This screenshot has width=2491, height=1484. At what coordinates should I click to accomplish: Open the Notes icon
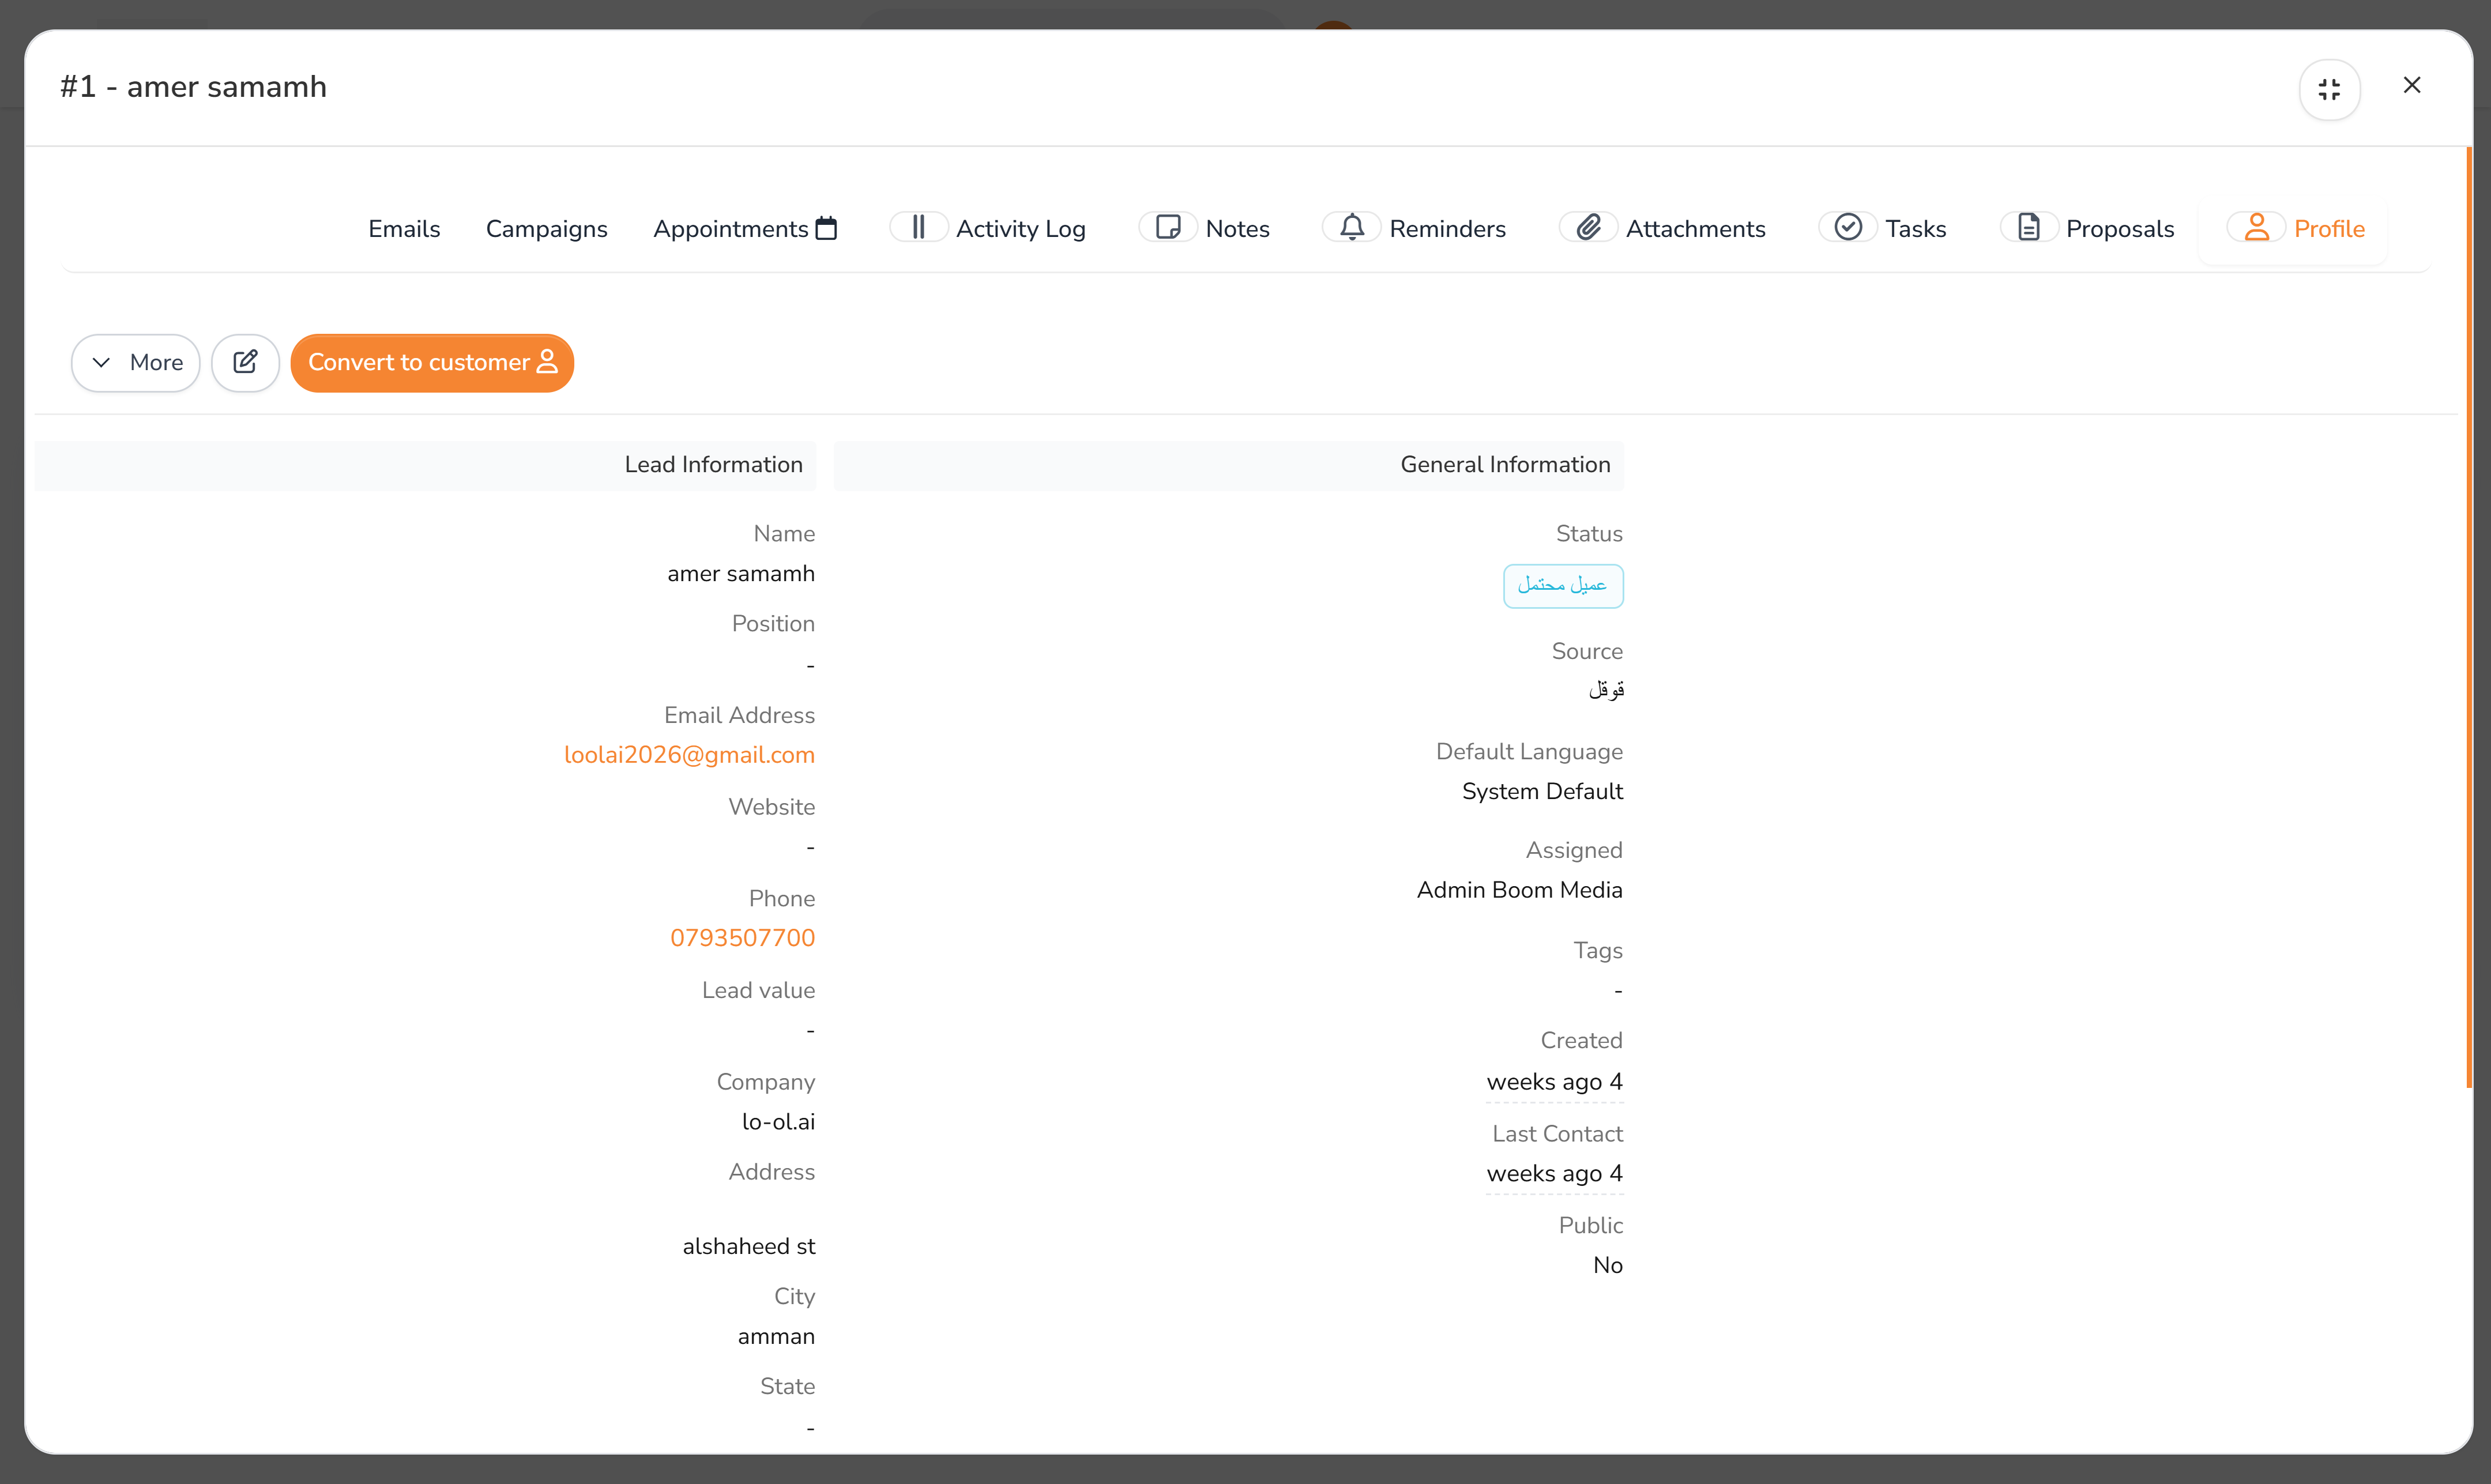click(1167, 227)
